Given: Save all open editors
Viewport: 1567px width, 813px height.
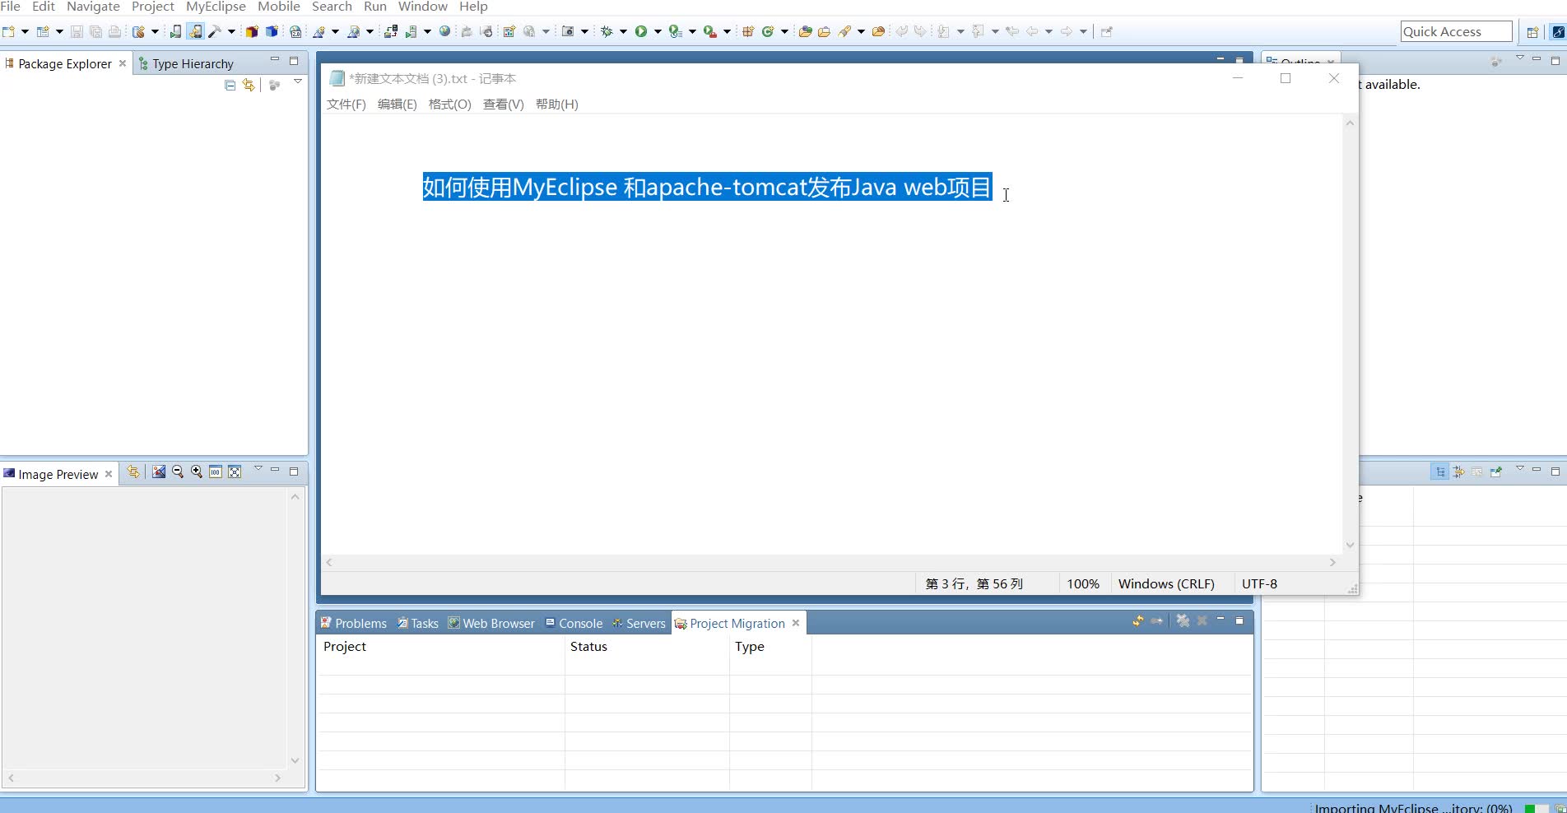Looking at the screenshot, I should 95,31.
